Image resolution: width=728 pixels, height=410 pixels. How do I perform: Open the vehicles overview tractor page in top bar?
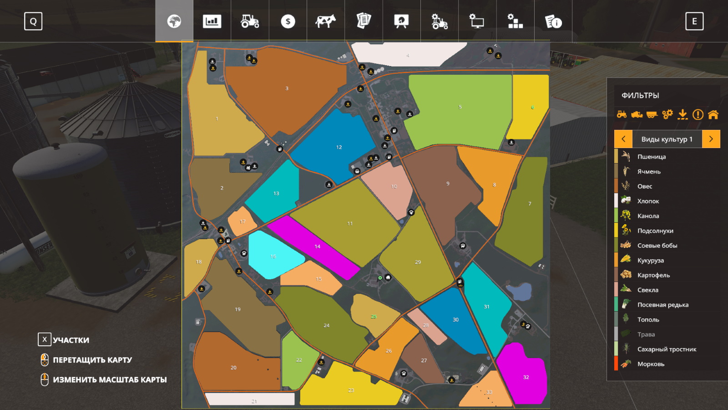[250, 21]
